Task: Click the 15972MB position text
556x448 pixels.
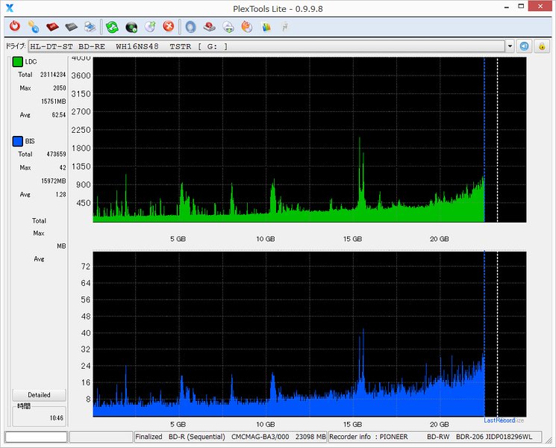Action: pos(54,181)
